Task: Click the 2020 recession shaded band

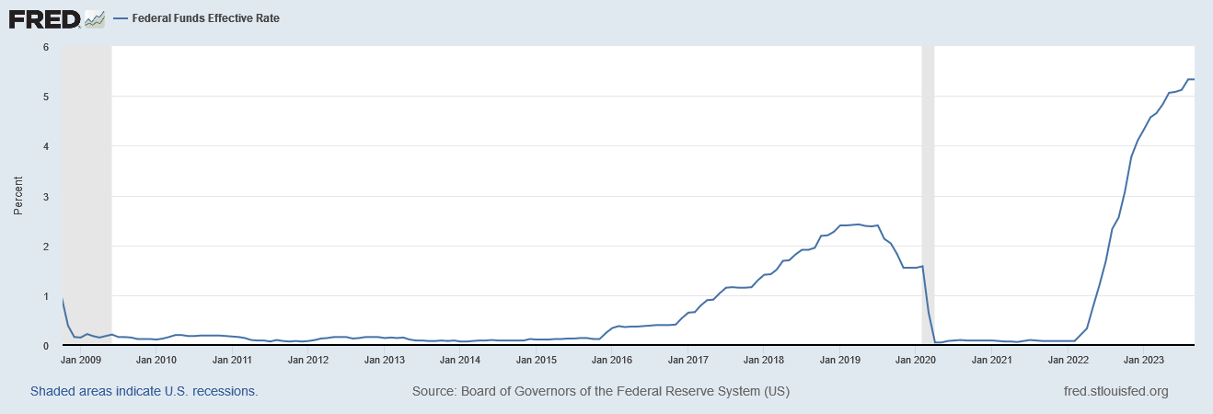Action: pyautogui.click(x=928, y=196)
